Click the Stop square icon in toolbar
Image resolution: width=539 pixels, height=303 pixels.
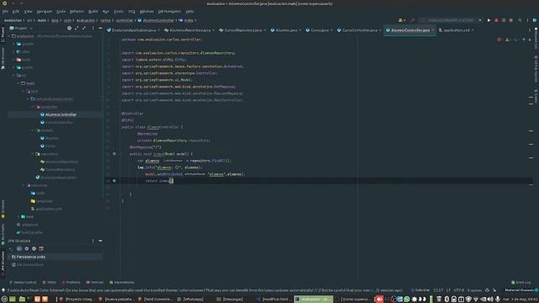(x=511, y=20)
